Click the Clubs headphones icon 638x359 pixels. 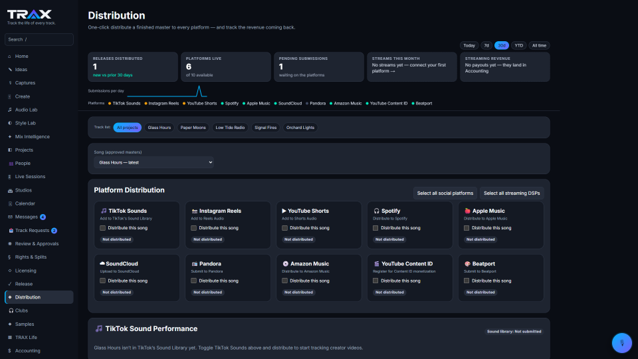pyautogui.click(x=11, y=310)
